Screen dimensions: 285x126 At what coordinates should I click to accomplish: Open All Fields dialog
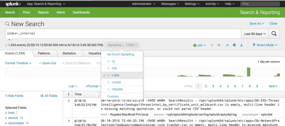pyautogui.click(x=49, y=96)
